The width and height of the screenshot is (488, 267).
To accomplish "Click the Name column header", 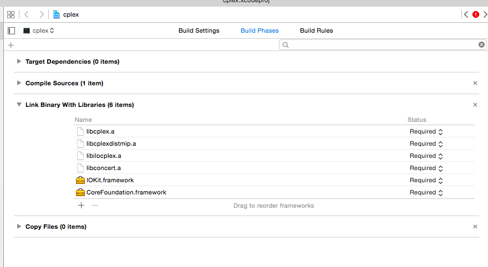I will [x=83, y=120].
